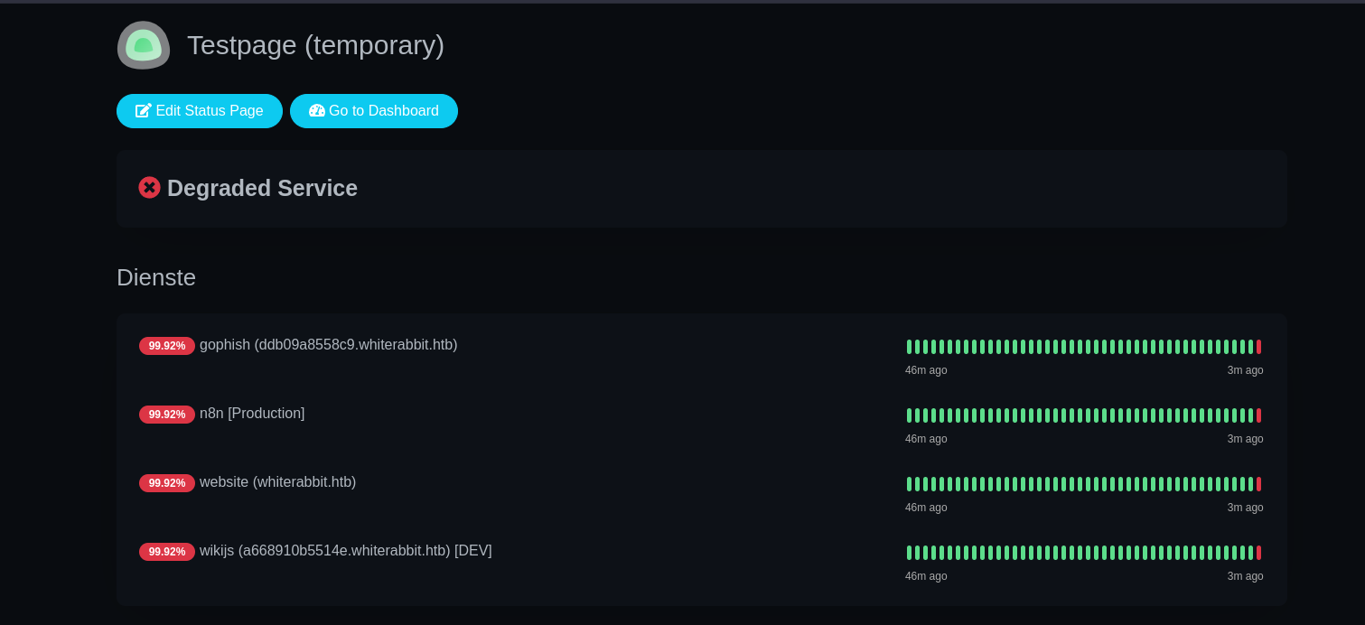This screenshot has width=1365, height=625.
Task: Select the website (whiterabbit.htb) monitor name
Action: pyautogui.click(x=277, y=482)
